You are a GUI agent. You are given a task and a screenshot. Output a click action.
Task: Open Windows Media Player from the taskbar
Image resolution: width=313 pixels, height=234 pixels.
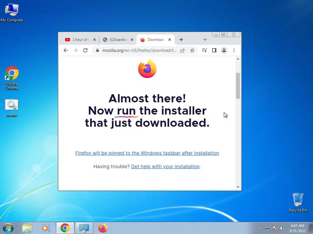pos(46,228)
